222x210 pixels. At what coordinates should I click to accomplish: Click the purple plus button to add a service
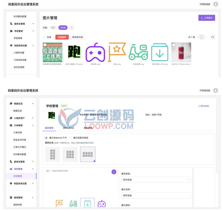pos(114,172)
